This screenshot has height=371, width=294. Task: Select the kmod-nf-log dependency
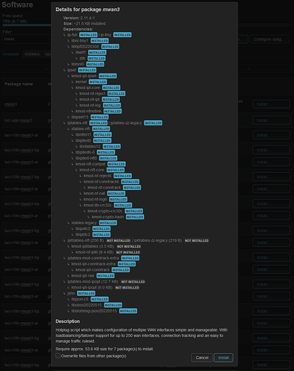90,105
